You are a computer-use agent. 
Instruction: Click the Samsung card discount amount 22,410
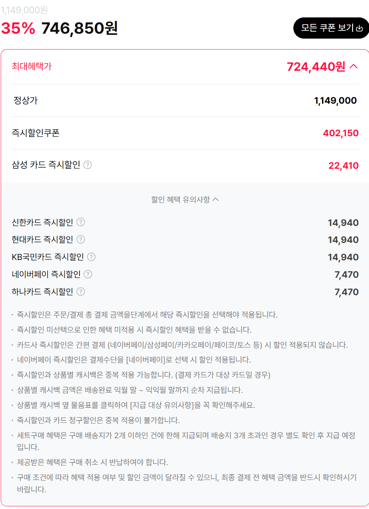click(x=344, y=165)
